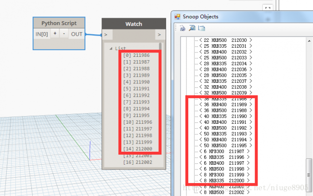313x196 pixels.
Task: Click the Snoop Objects tree scrollbar thumb
Action: click(x=308, y=175)
